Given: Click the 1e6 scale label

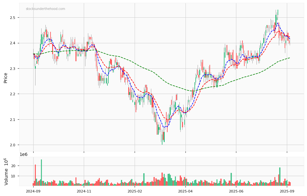Looking at the screenshot, I should click(x=23, y=154).
